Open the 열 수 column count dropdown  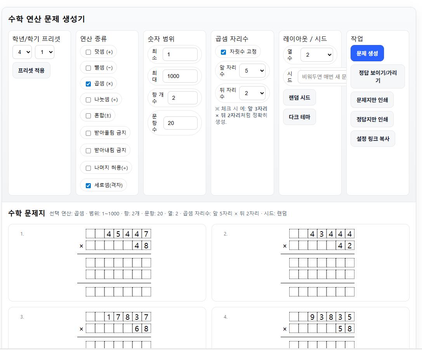pyautogui.click(x=317, y=55)
